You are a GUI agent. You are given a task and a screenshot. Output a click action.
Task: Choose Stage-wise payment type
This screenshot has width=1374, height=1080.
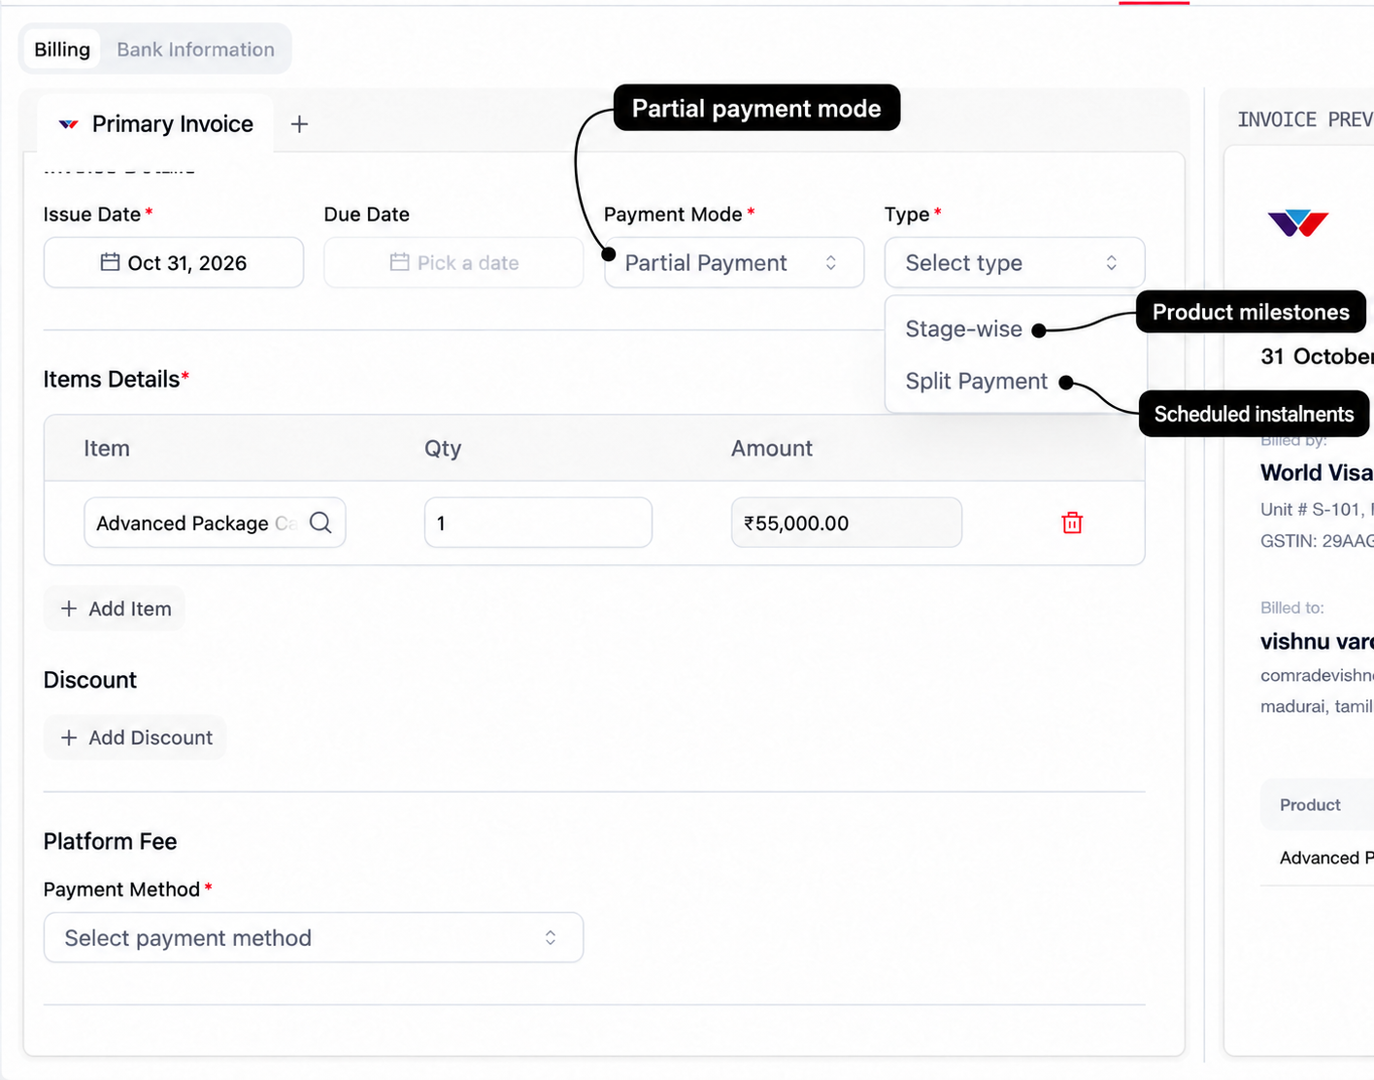(x=963, y=329)
